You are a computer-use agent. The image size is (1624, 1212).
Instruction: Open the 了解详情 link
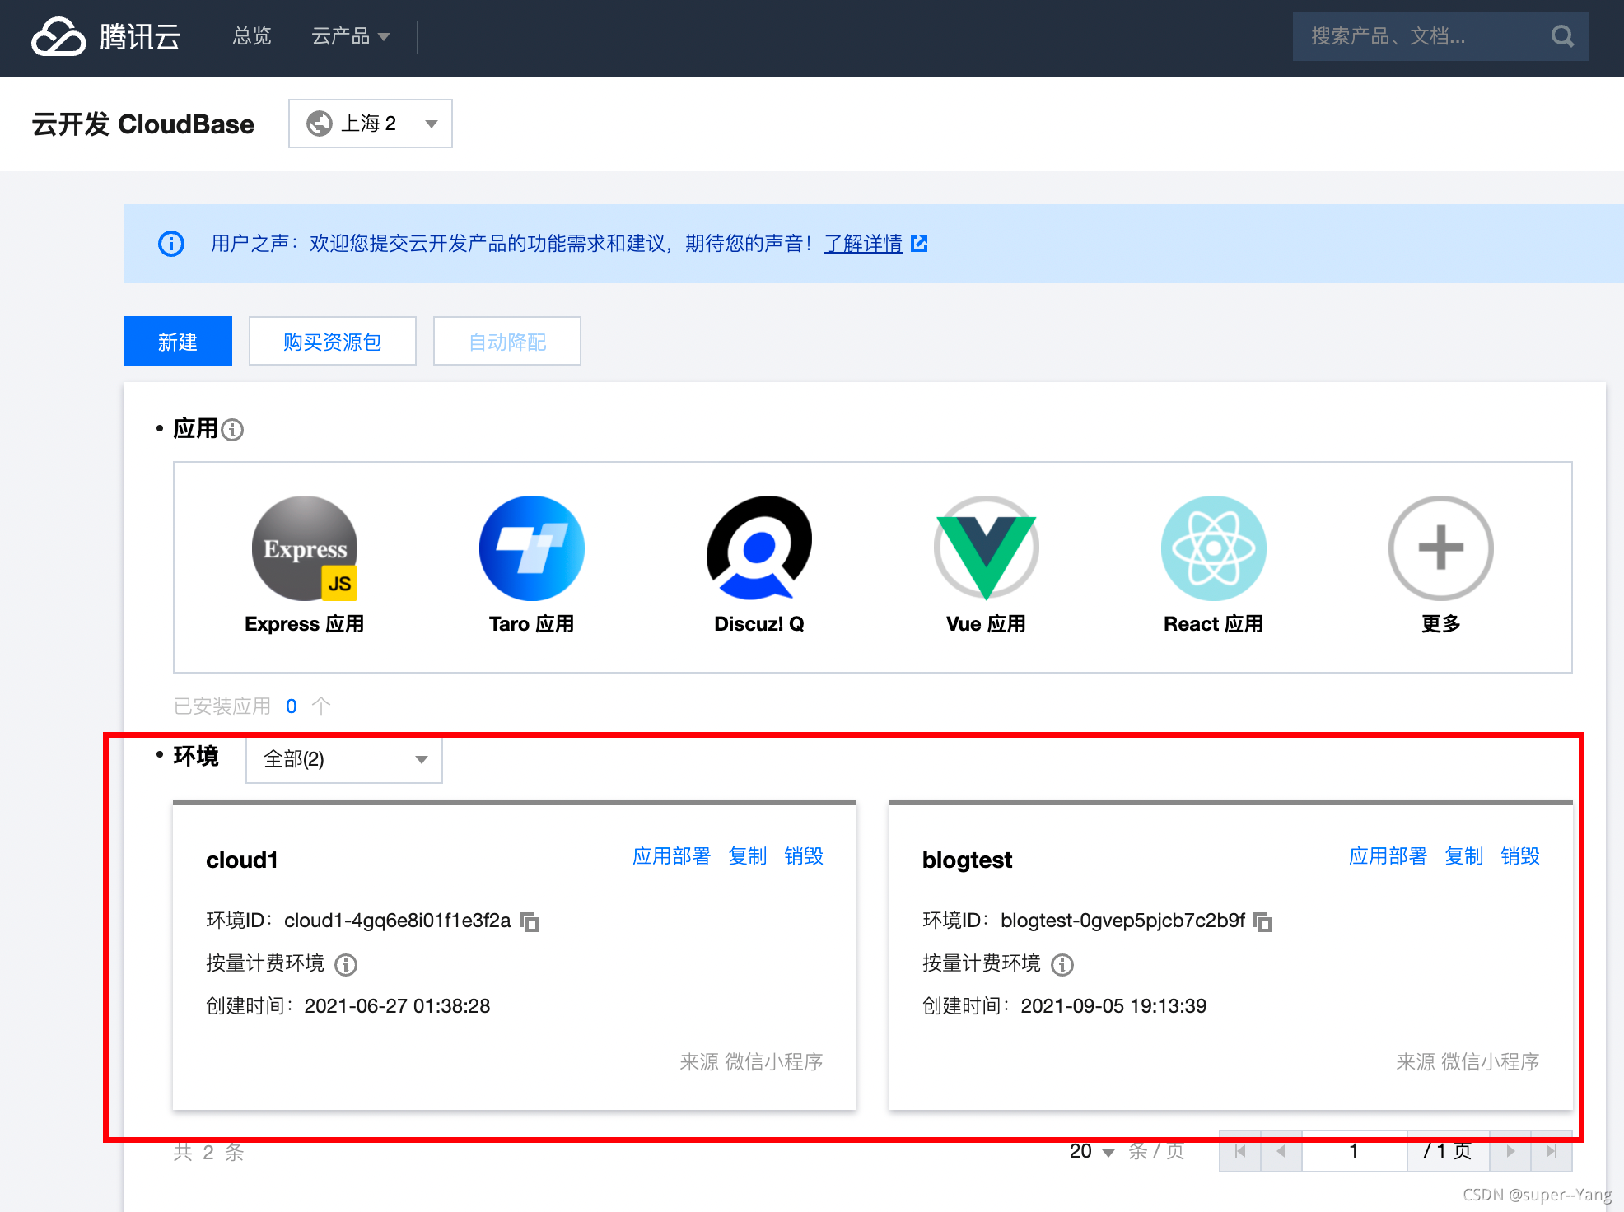(x=863, y=244)
